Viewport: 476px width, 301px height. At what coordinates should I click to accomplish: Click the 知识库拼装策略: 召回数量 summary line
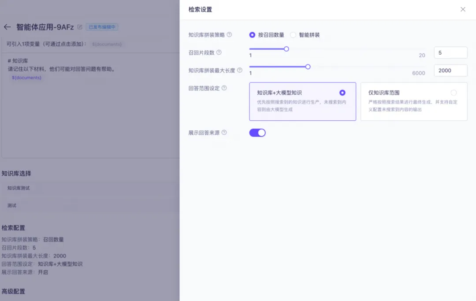(x=33, y=239)
